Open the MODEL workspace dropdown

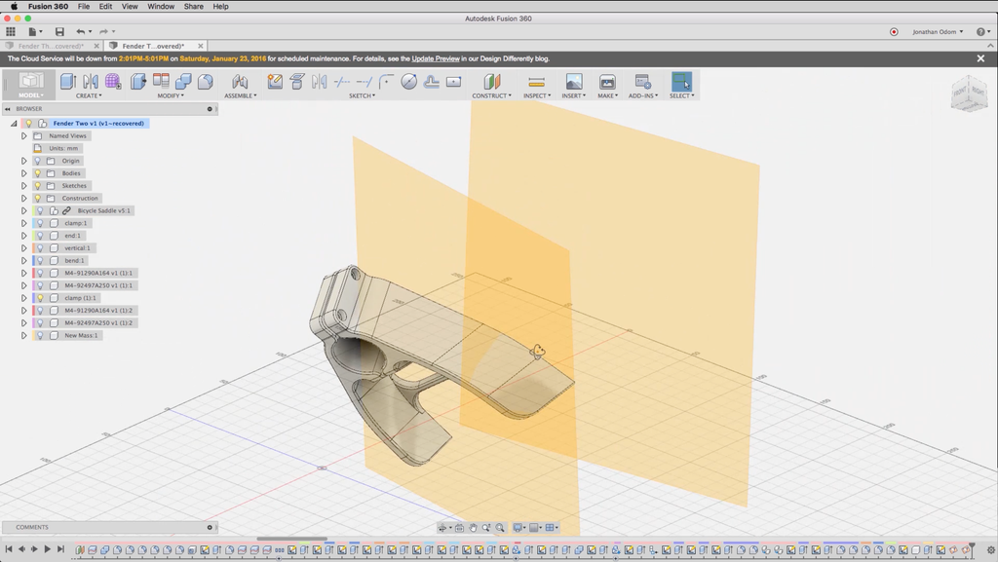click(x=31, y=95)
